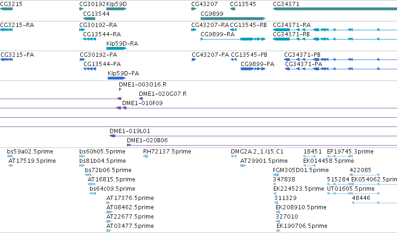This screenshot has width=397, height=233.
Task: Select protein CG13545-PB
Action: coord(249,55)
